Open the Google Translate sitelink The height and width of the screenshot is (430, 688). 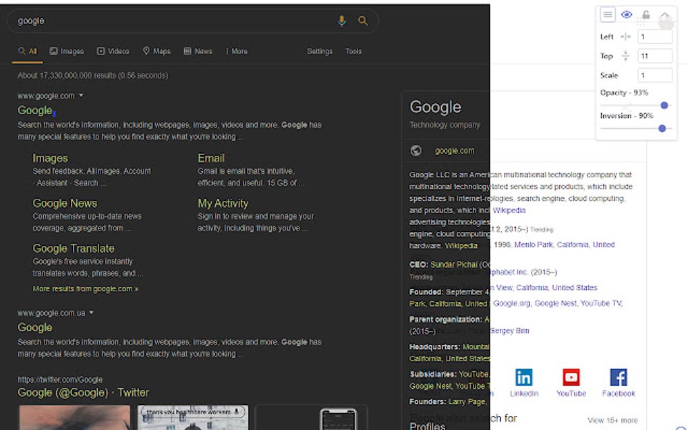coord(74,249)
